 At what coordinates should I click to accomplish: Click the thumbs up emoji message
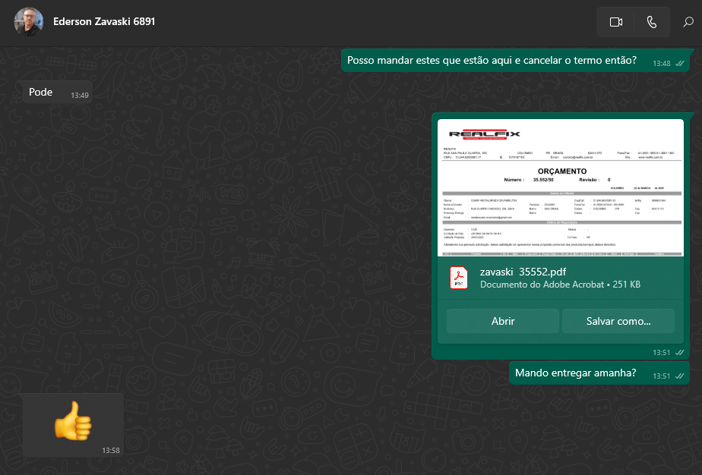pyautogui.click(x=72, y=421)
